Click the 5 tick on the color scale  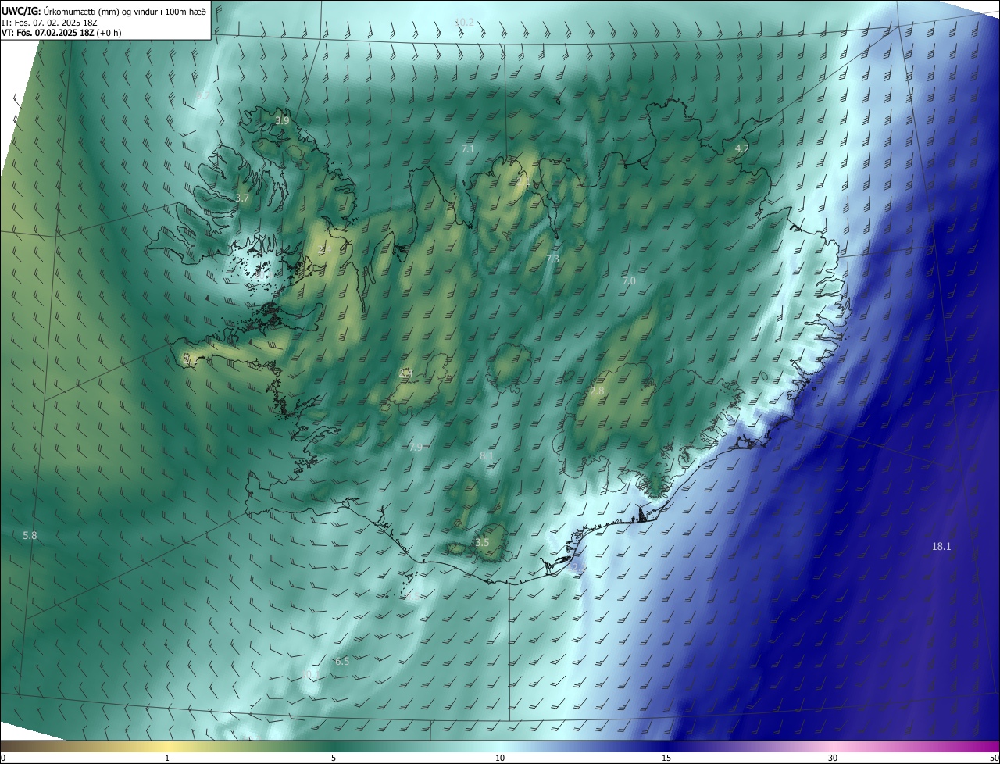pos(334,758)
